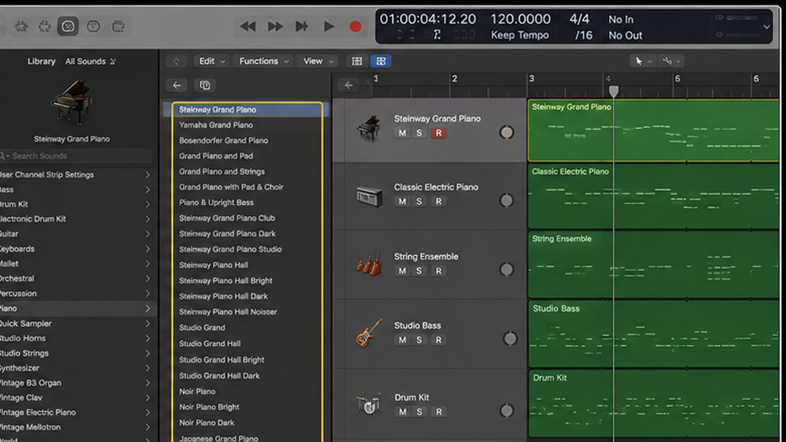Screen dimensions: 786x442
Task: Click the grand piano thumbnail in Library
Action: click(x=71, y=103)
